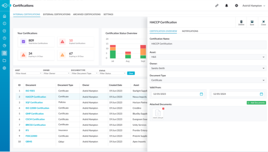This screenshot has height=152, width=268.
Task: Click the link chain icon in header
Action: pyautogui.click(x=217, y=6)
